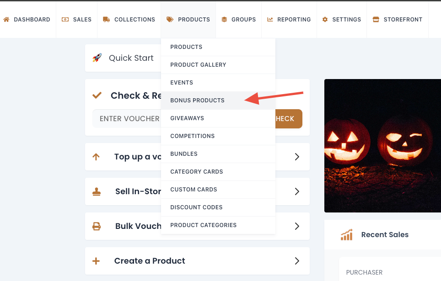
Task: Open Discount Codes menu entry
Action: (196, 207)
